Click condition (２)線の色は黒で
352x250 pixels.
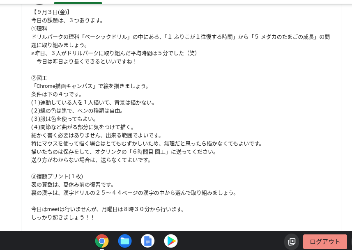[x=77, y=111]
